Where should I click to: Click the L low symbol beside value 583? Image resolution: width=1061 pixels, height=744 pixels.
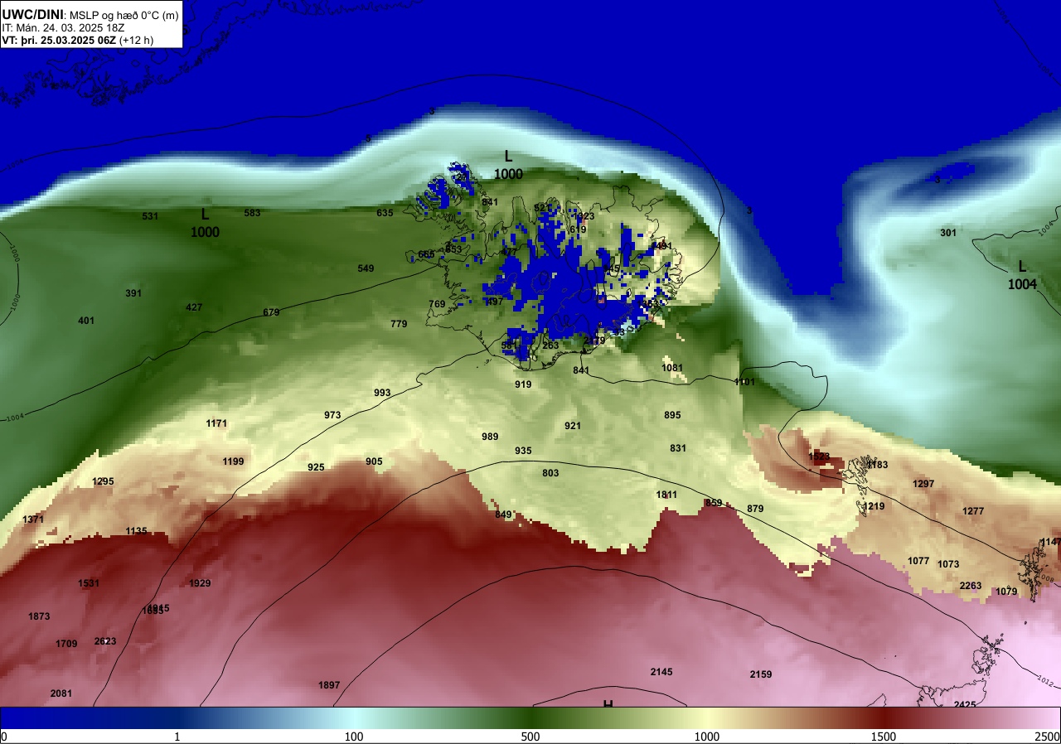coord(205,214)
